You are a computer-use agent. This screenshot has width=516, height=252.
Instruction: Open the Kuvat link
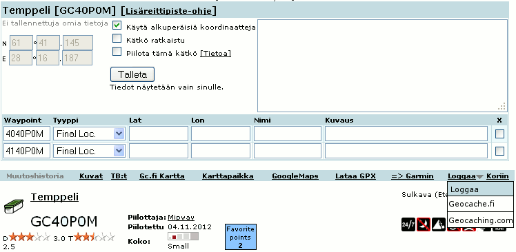(x=91, y=176)
